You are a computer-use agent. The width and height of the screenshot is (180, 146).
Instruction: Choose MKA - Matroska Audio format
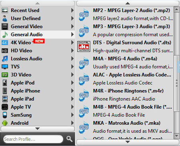tap(125, 127)
